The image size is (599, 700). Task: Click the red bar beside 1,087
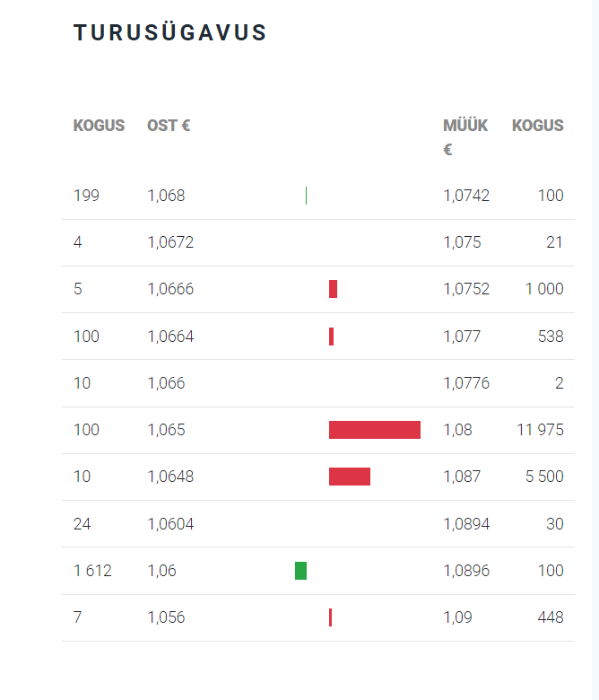350,477
